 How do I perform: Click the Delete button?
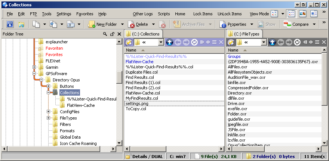[138, 24]
